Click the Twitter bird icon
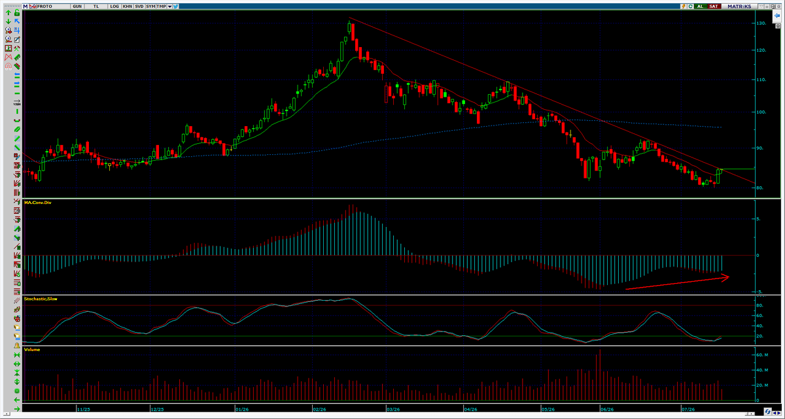This screenshot has height=419, width=785. click(x=176, y=7)
